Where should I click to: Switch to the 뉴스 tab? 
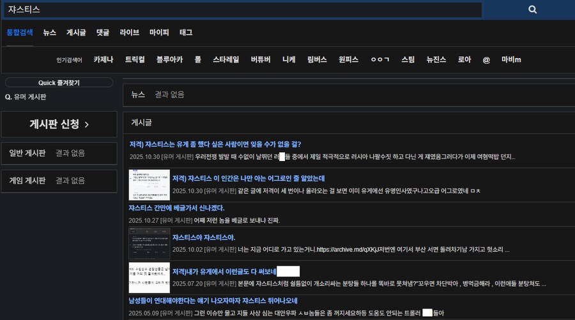[49, 33]
